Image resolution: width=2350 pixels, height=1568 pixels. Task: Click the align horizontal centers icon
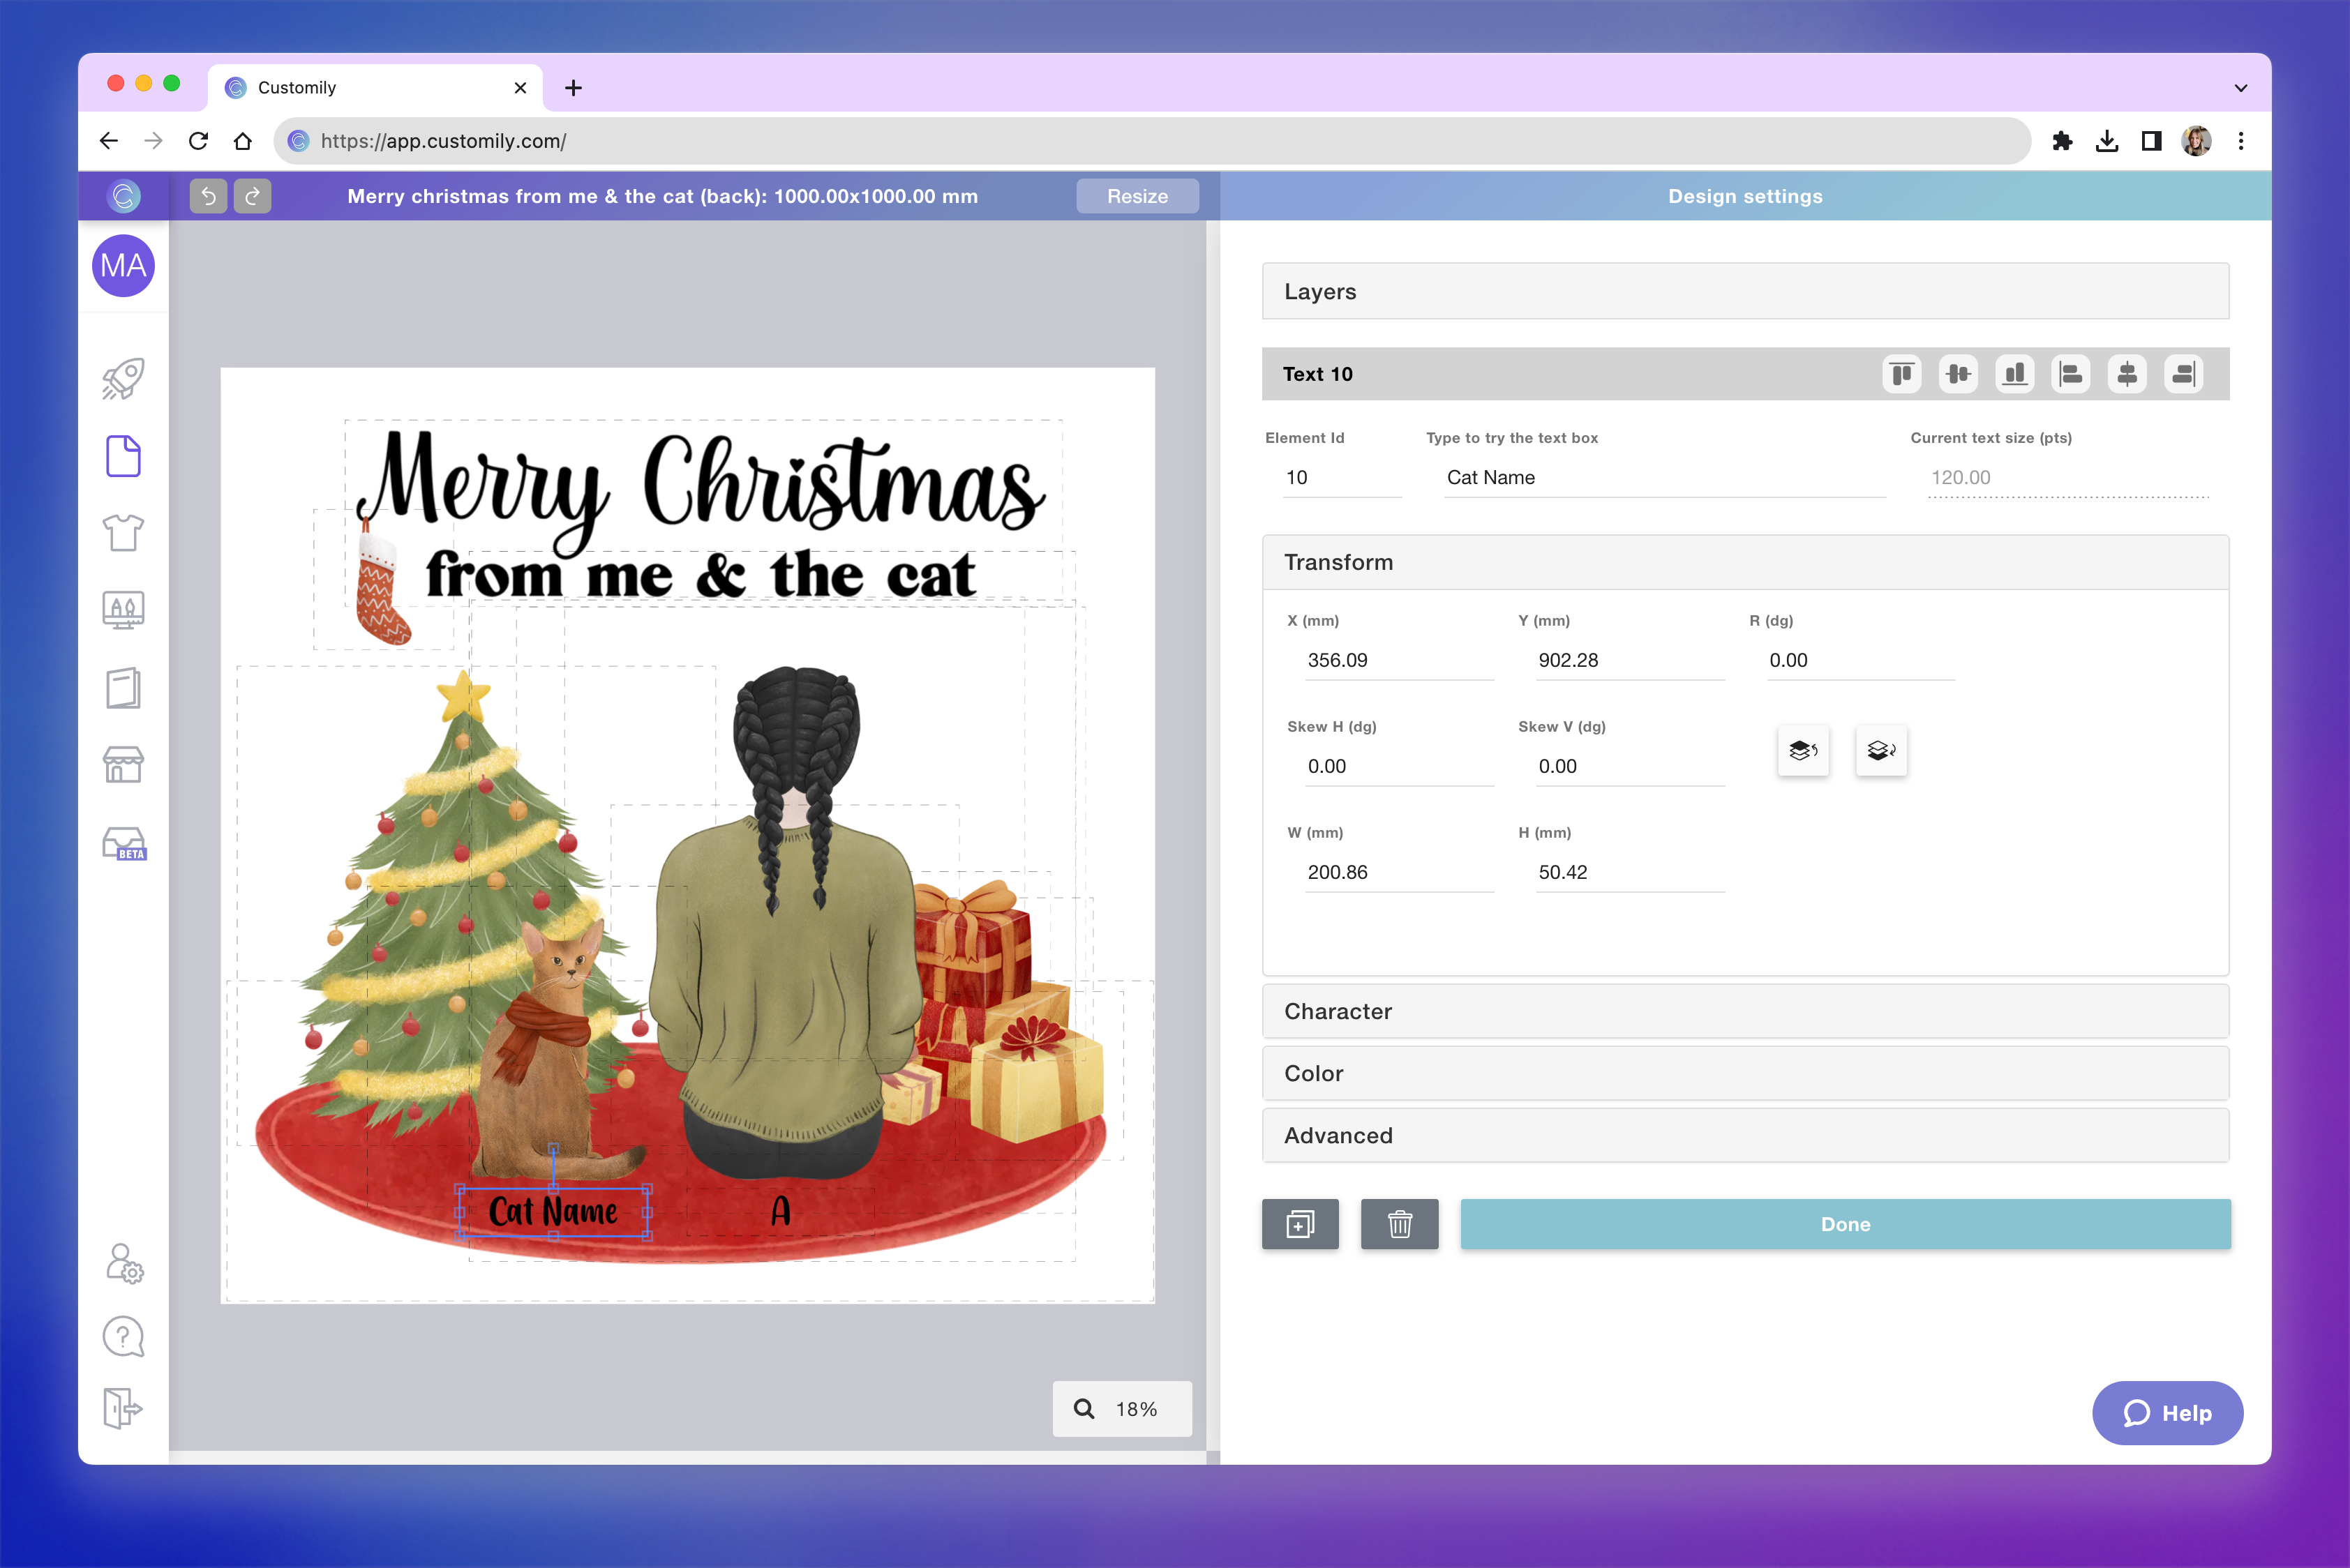(2127, 374)
